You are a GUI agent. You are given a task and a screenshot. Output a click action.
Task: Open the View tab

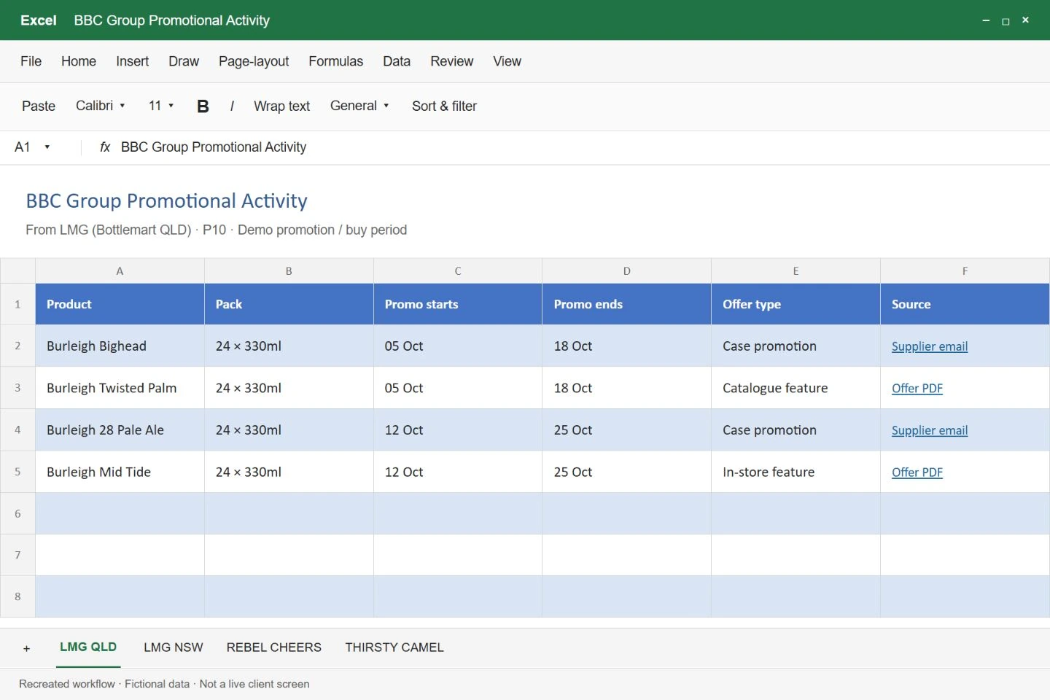click(x=507, y=61)
